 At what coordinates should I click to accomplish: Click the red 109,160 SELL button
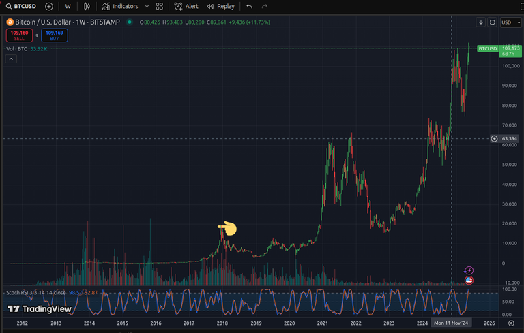pos(19,35)
